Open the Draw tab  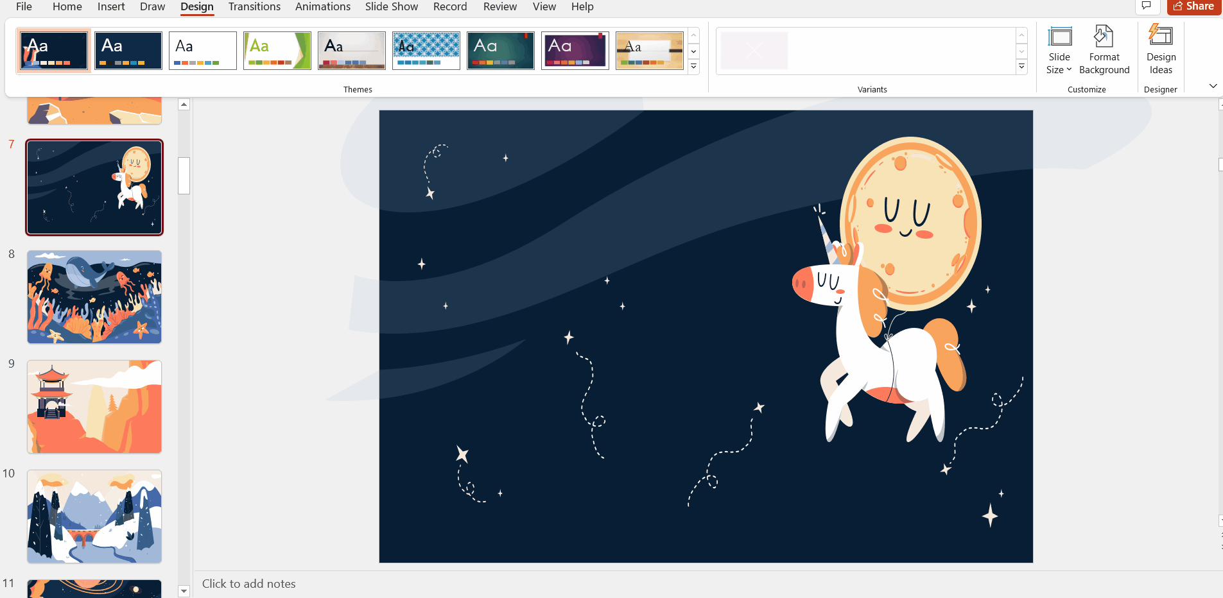coord(152,6)
